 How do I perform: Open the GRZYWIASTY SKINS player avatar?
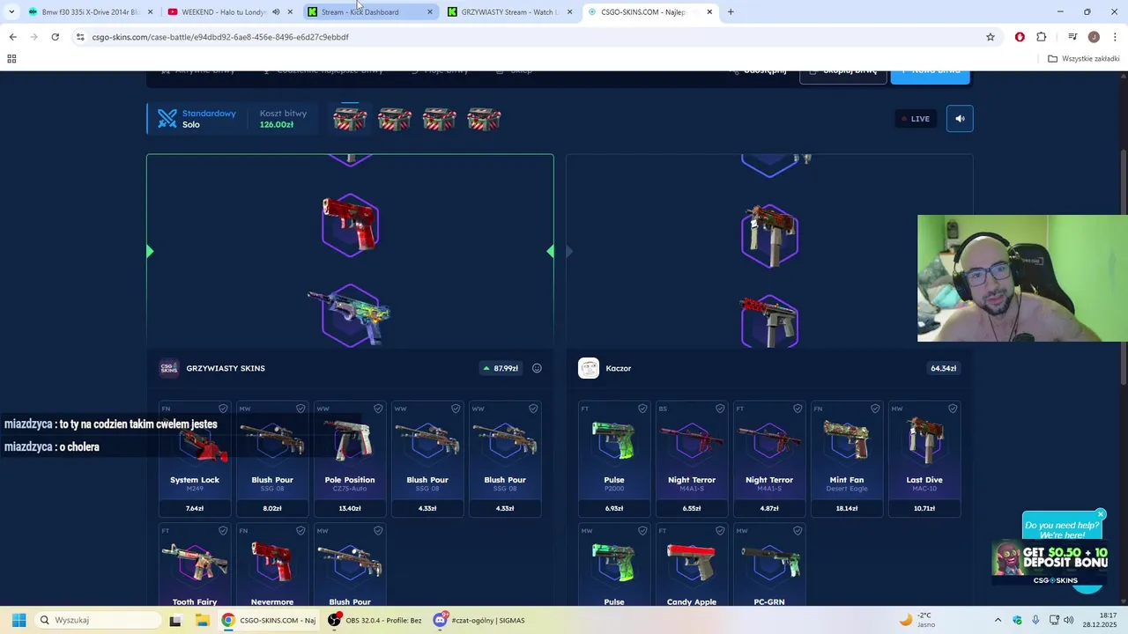[x=169, y=368]
